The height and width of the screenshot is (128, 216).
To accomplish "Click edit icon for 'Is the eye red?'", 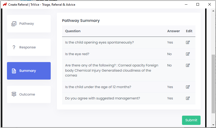I will [188, 54].
